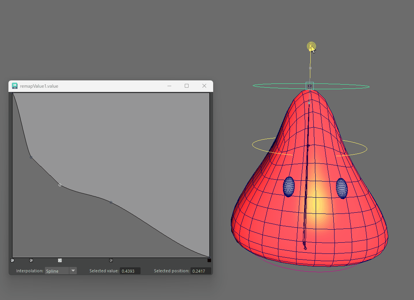Image resolution: width=414 pixels, height=300 pixels.
Task: Close the remapValue1.value curve editor
Action: (204, 86)
